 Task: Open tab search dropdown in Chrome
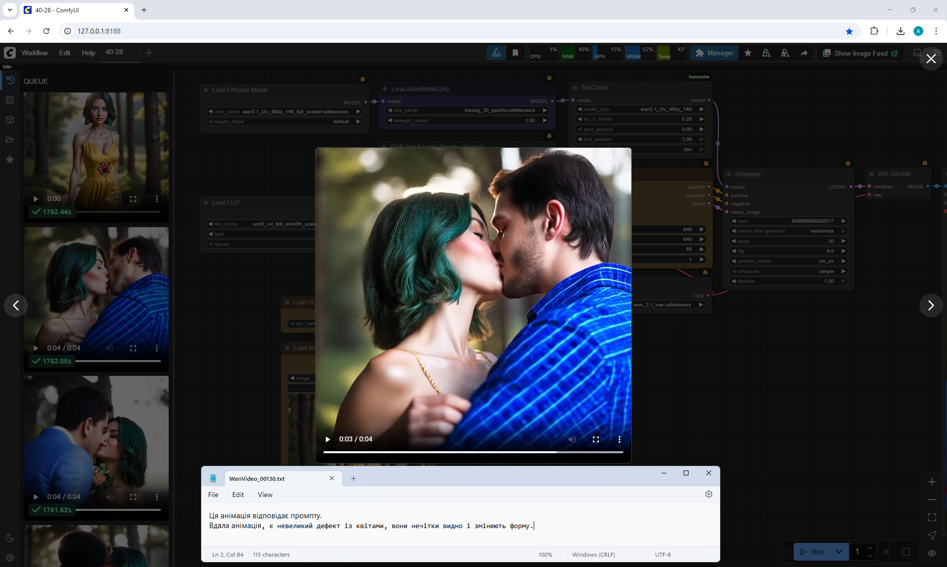tap(9, 10)
